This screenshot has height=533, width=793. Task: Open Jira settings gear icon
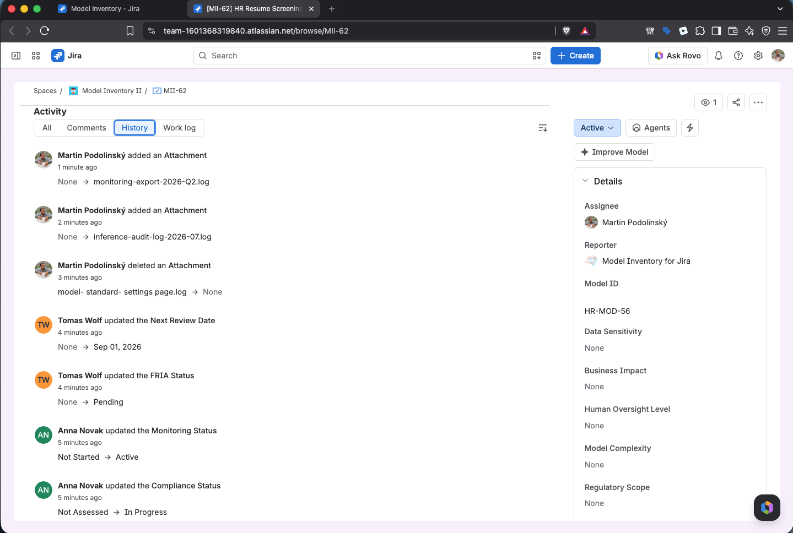coord(758,56)
